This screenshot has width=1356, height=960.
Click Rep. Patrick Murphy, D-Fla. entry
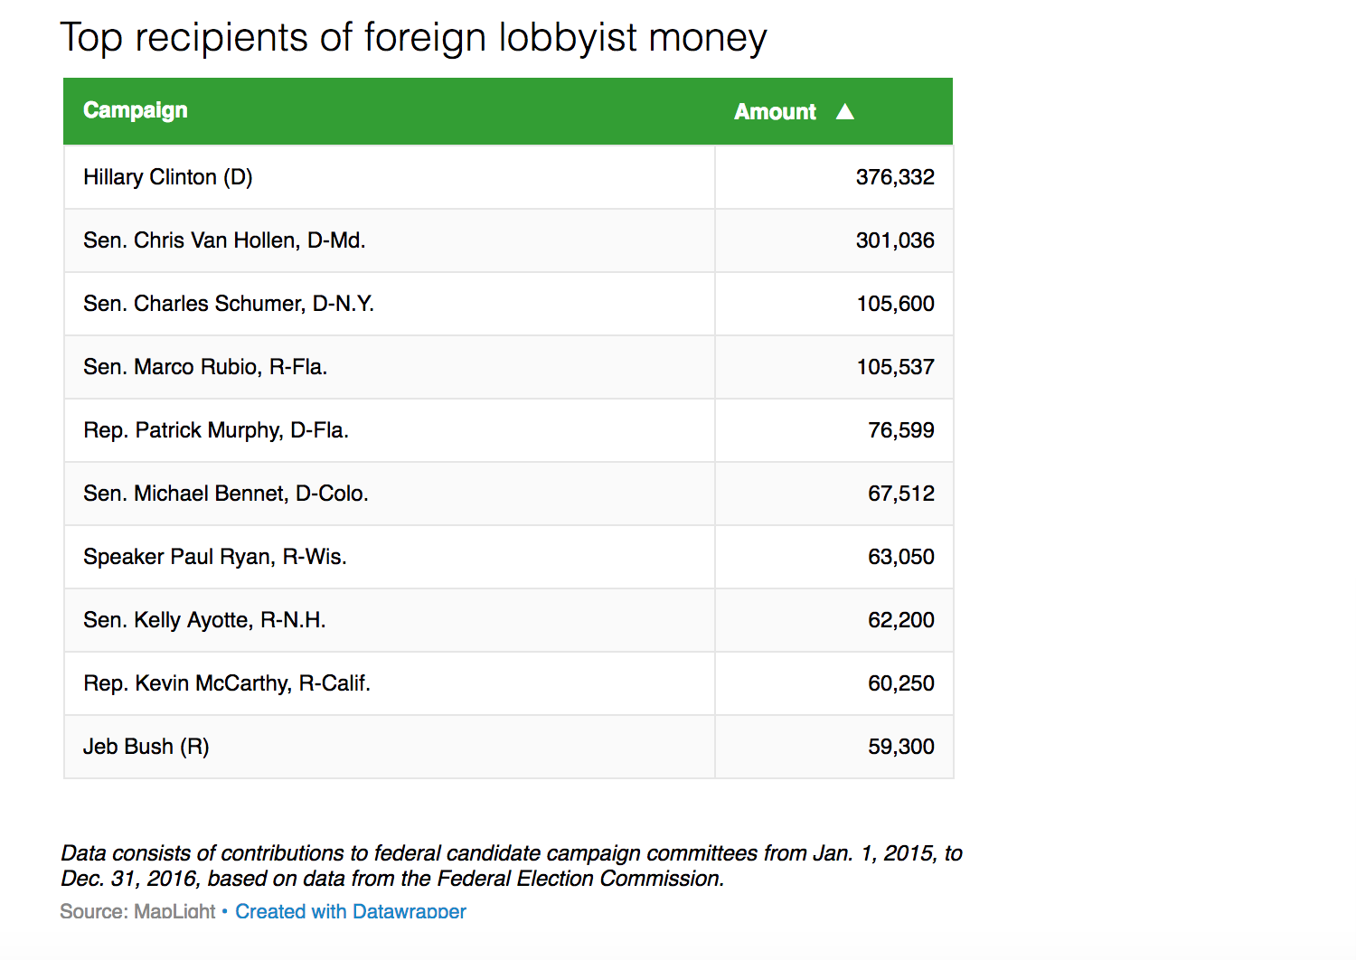coord(216,430)
